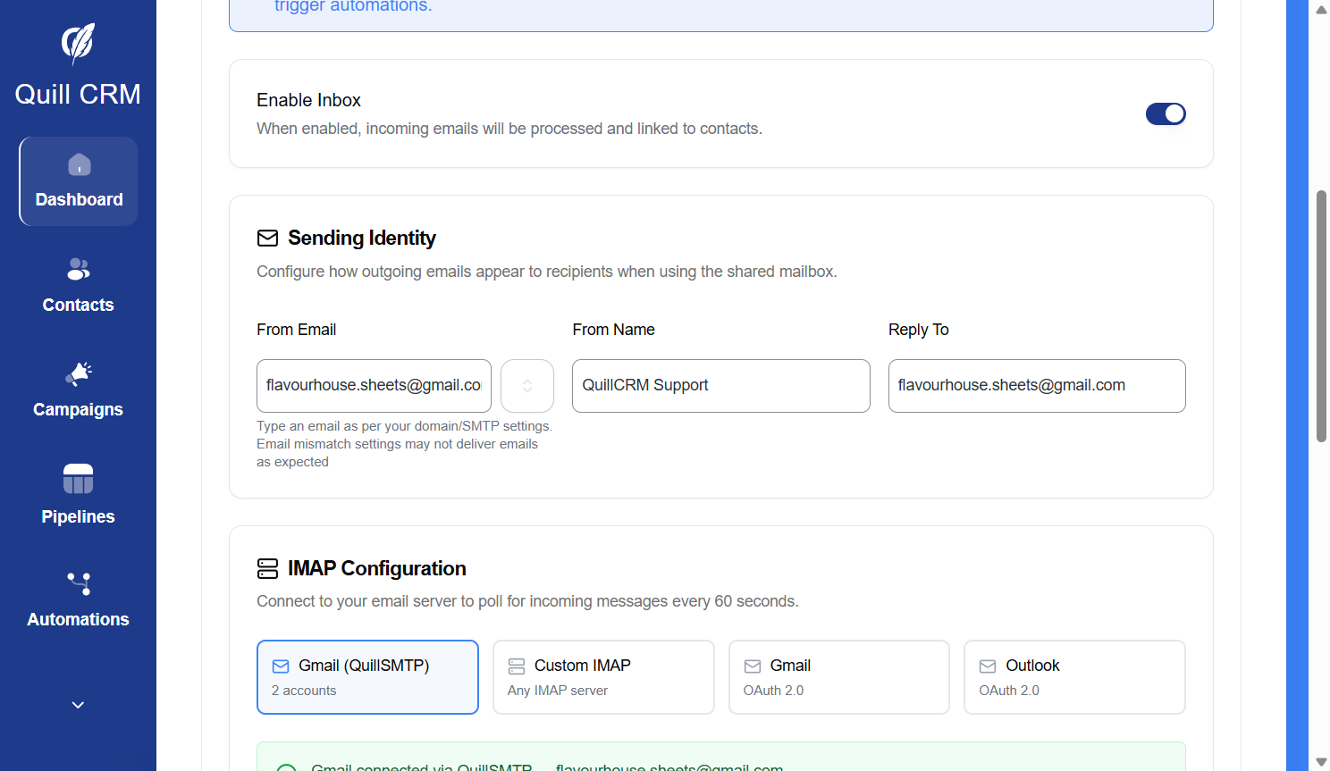
Task: Click the server icon next to IMAP Configuration
Action: (267, 568)
